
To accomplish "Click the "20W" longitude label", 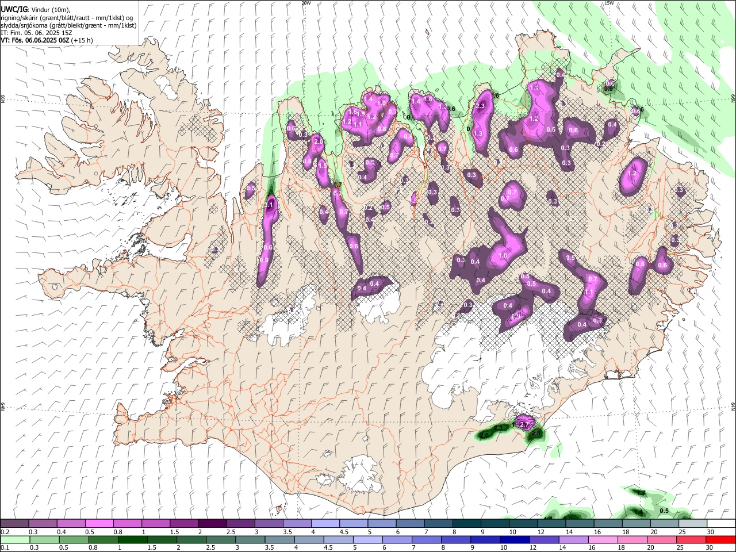I will [x=306, y=3].
